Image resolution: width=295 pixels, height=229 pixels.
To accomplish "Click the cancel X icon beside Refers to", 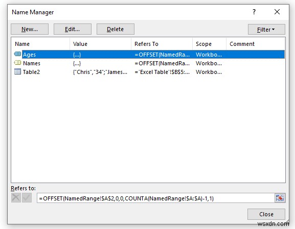I will pyautogui.click(x=16, y=198).
